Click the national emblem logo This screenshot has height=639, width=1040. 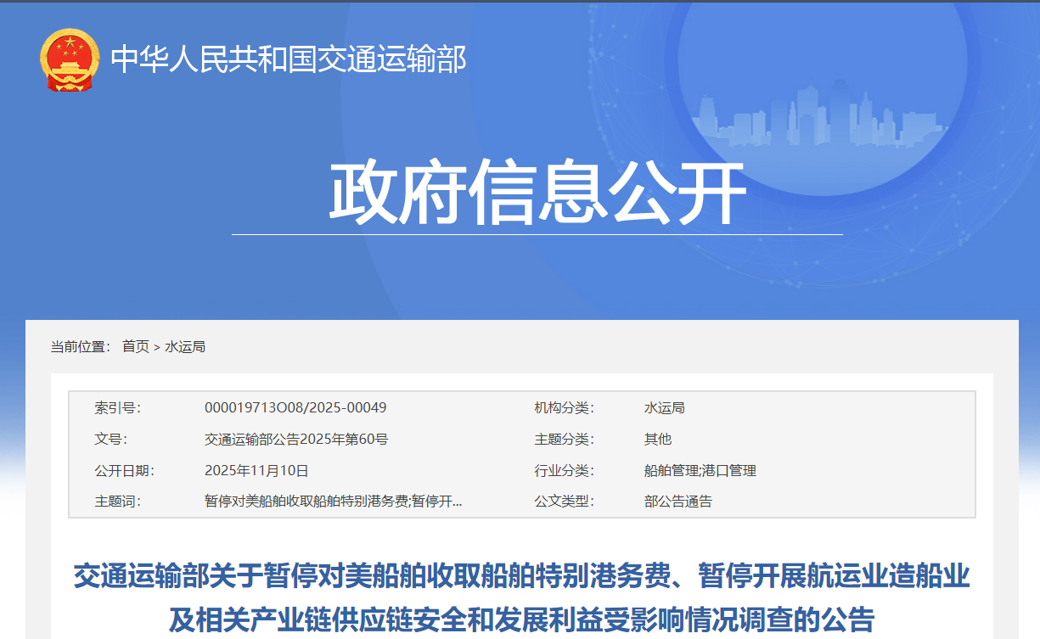pos(70,60)
